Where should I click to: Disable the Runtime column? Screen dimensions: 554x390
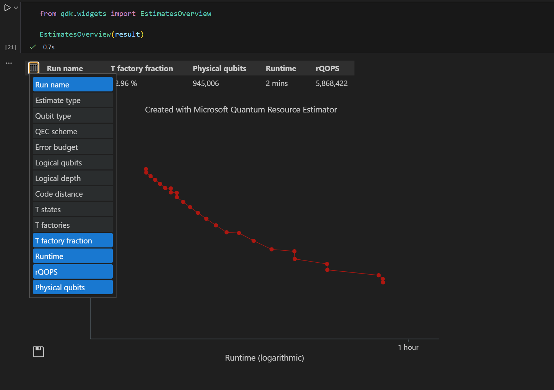coord(72,256)
